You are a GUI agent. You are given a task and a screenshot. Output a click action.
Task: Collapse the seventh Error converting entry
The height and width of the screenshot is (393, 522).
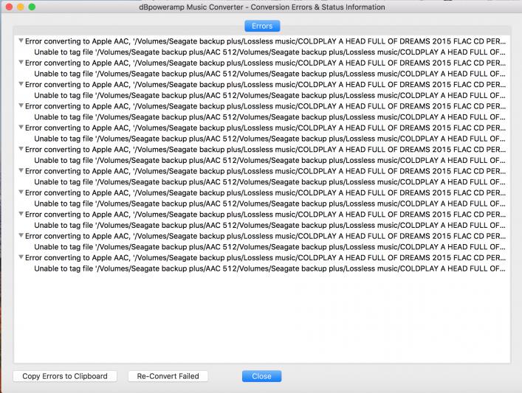(21, 170)
